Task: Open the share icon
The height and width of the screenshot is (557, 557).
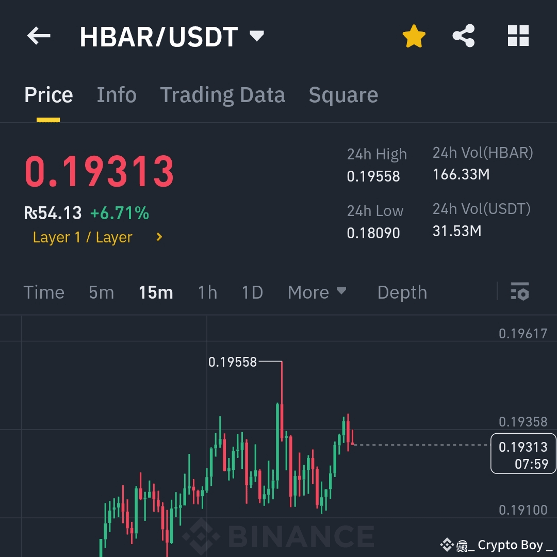Action: pos(464,36)
